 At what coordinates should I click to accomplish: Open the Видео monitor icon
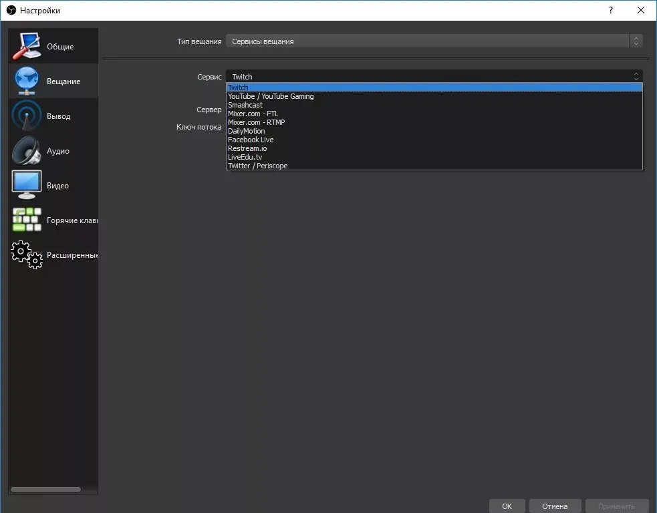pos(26,184)
